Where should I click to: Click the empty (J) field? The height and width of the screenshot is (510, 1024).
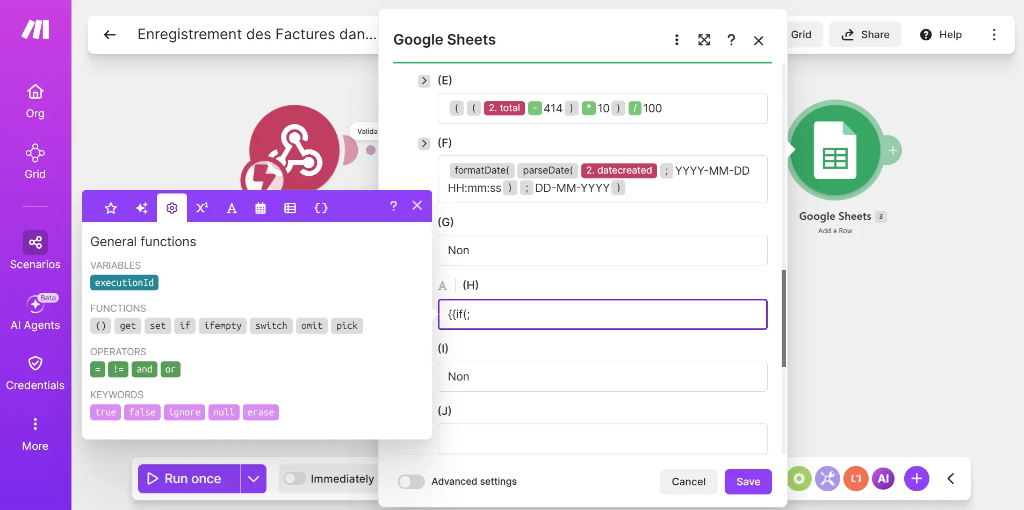602,439
